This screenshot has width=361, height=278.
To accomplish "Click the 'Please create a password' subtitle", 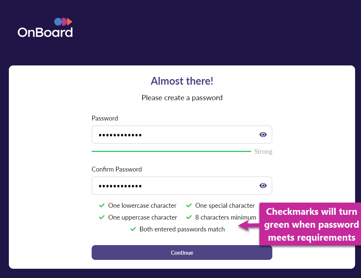I will click(182, 98).
